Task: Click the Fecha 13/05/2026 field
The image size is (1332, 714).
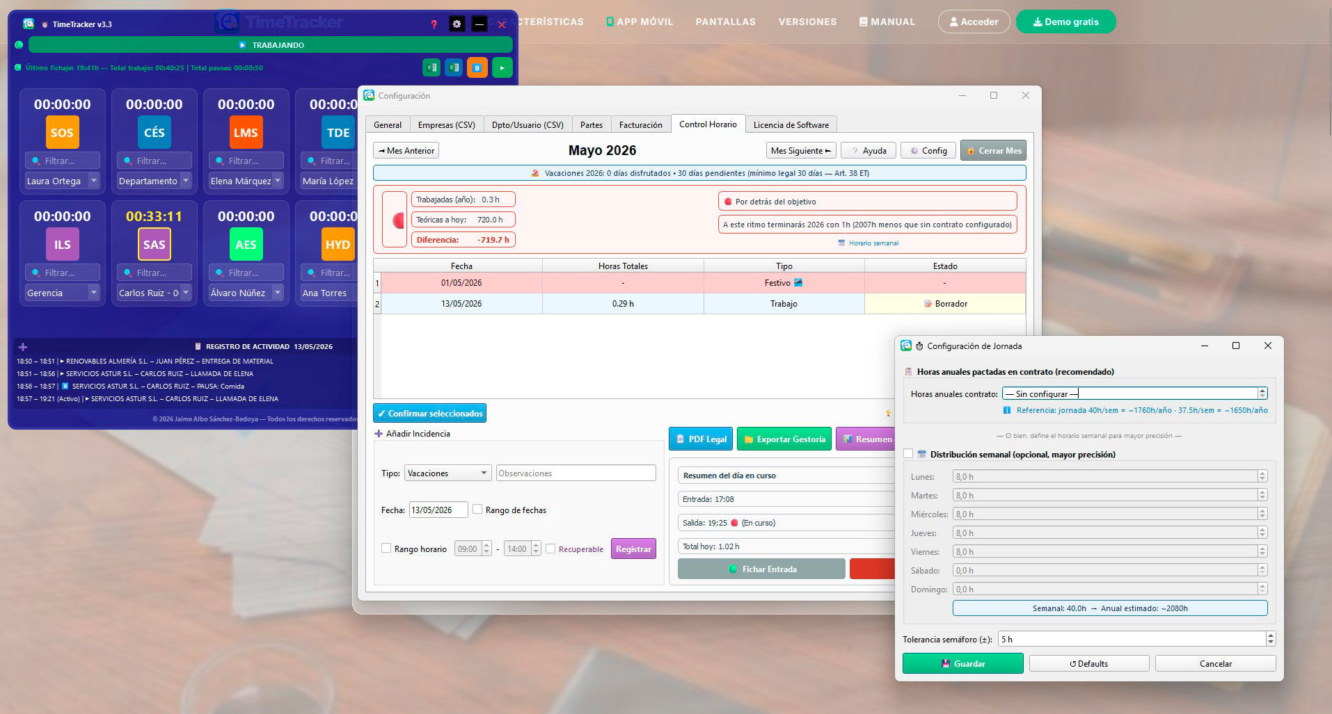Action: 438,510
